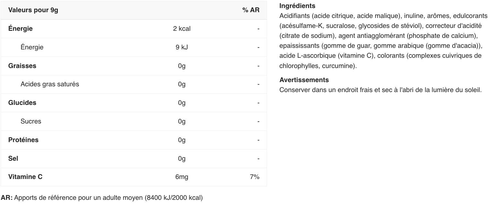493x204 pixels.
Task: Click the "Valeurs pour 9g" table header
Action: coord(33,10)
